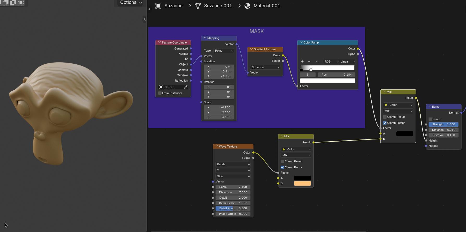Click the Gradient Texture Color output socket
Screen dimensions: 466x232
click(x=283, y=56)
